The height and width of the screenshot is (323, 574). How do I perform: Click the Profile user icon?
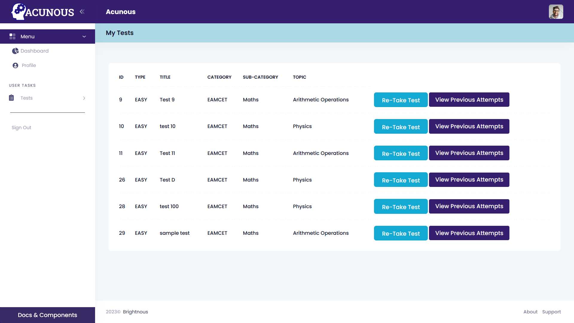click(x=15, y=65)
